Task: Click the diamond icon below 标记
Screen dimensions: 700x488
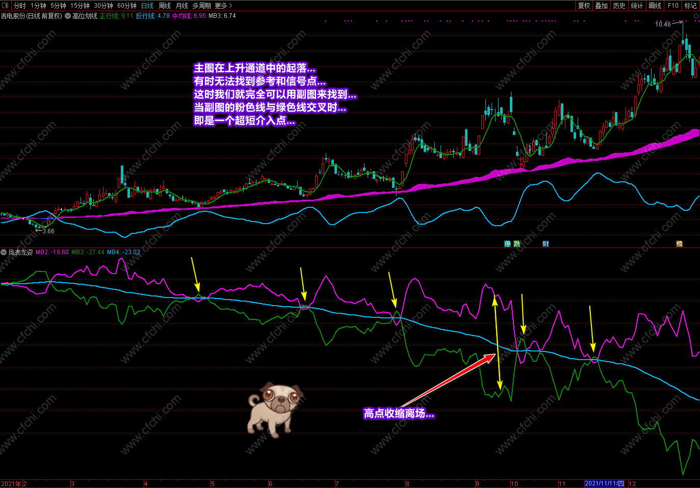Action: tap(696, 16)
